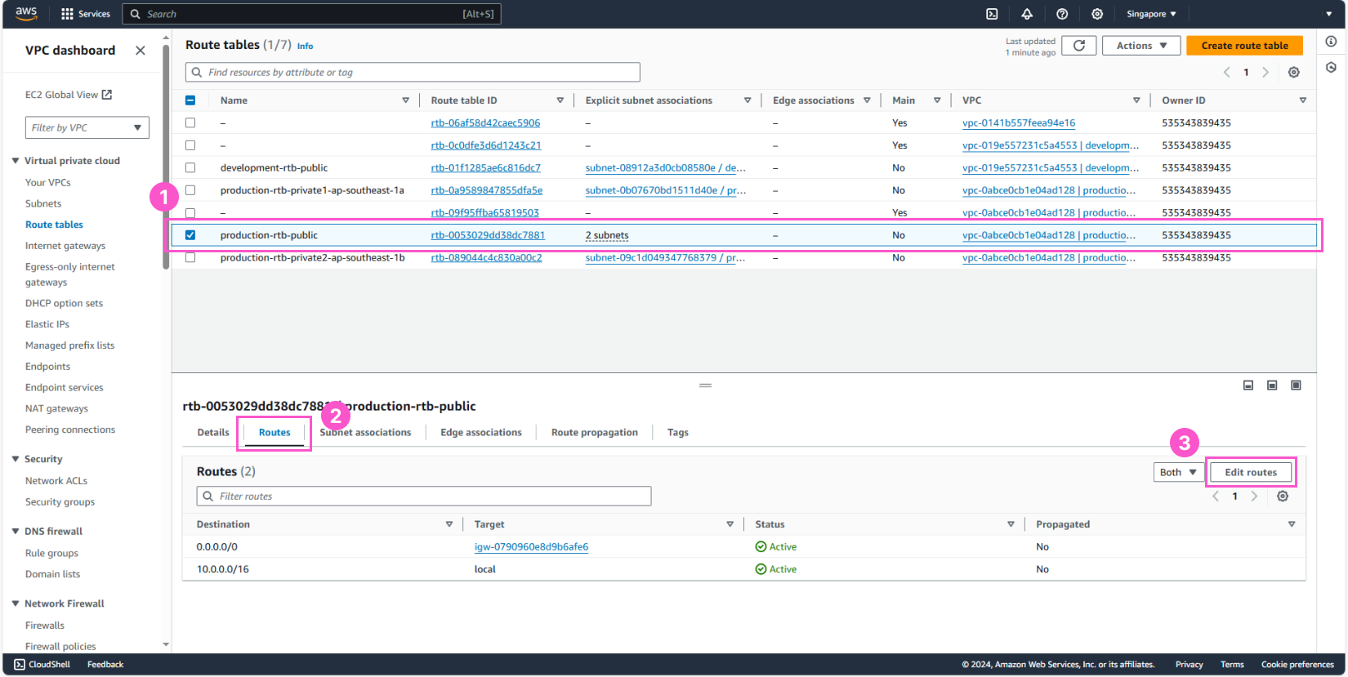This screenshot has width=1348, height=677.
Task: Open the hexagon panel icon on right edge
Action: 1331,67
